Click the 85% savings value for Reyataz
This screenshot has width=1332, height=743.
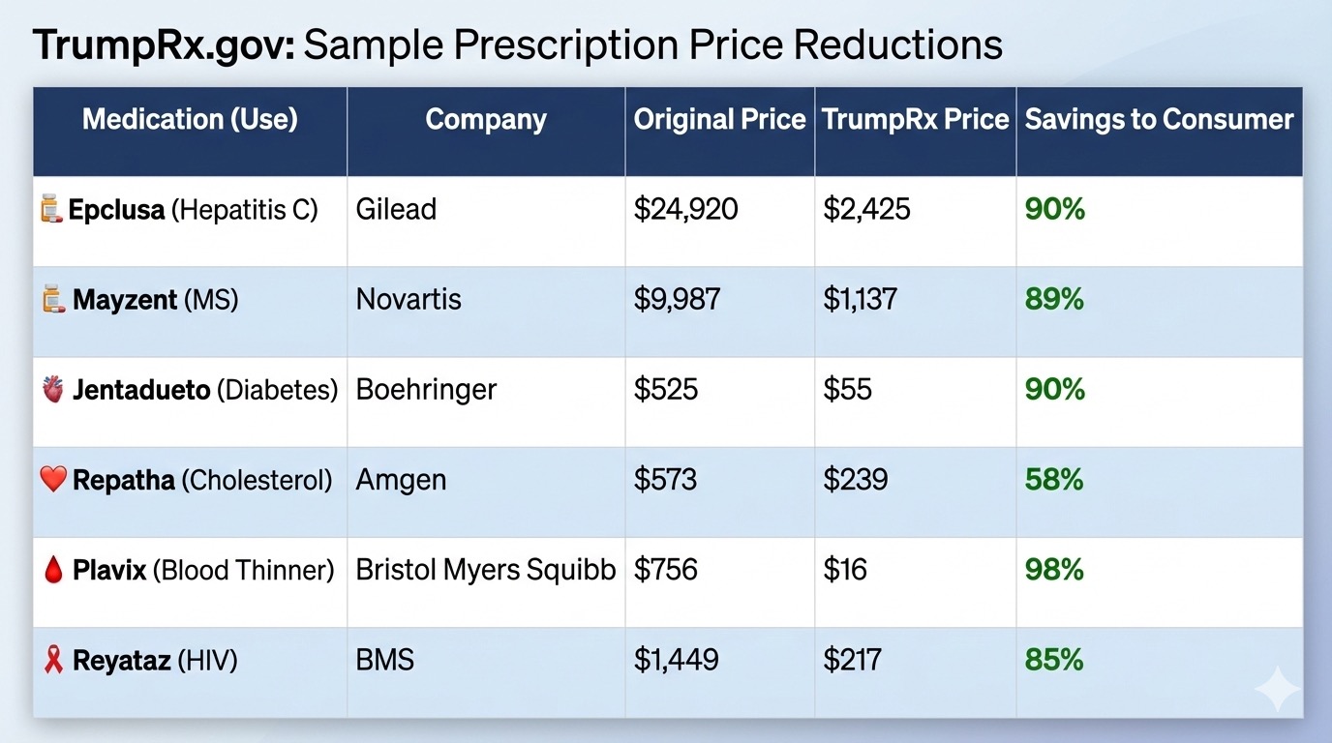tap(1054, 661)
